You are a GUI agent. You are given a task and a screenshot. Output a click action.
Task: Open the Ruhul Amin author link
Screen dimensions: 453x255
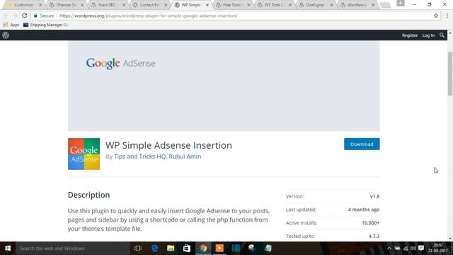click(185, 157)
